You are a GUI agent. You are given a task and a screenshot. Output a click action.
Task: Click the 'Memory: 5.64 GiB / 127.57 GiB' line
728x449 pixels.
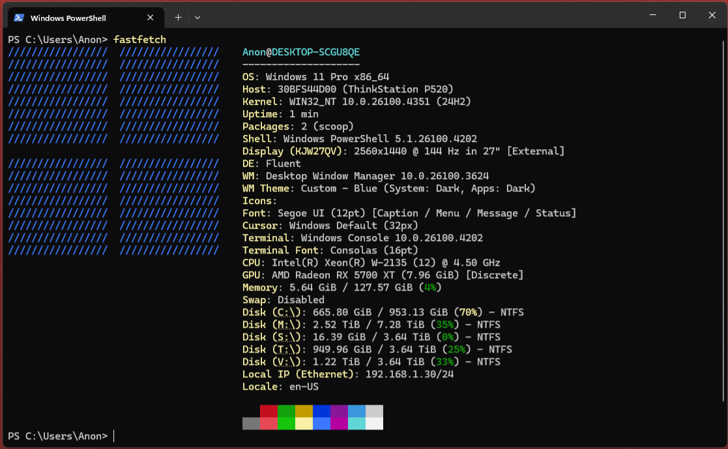pyautogui.click(x=342, y=287)
